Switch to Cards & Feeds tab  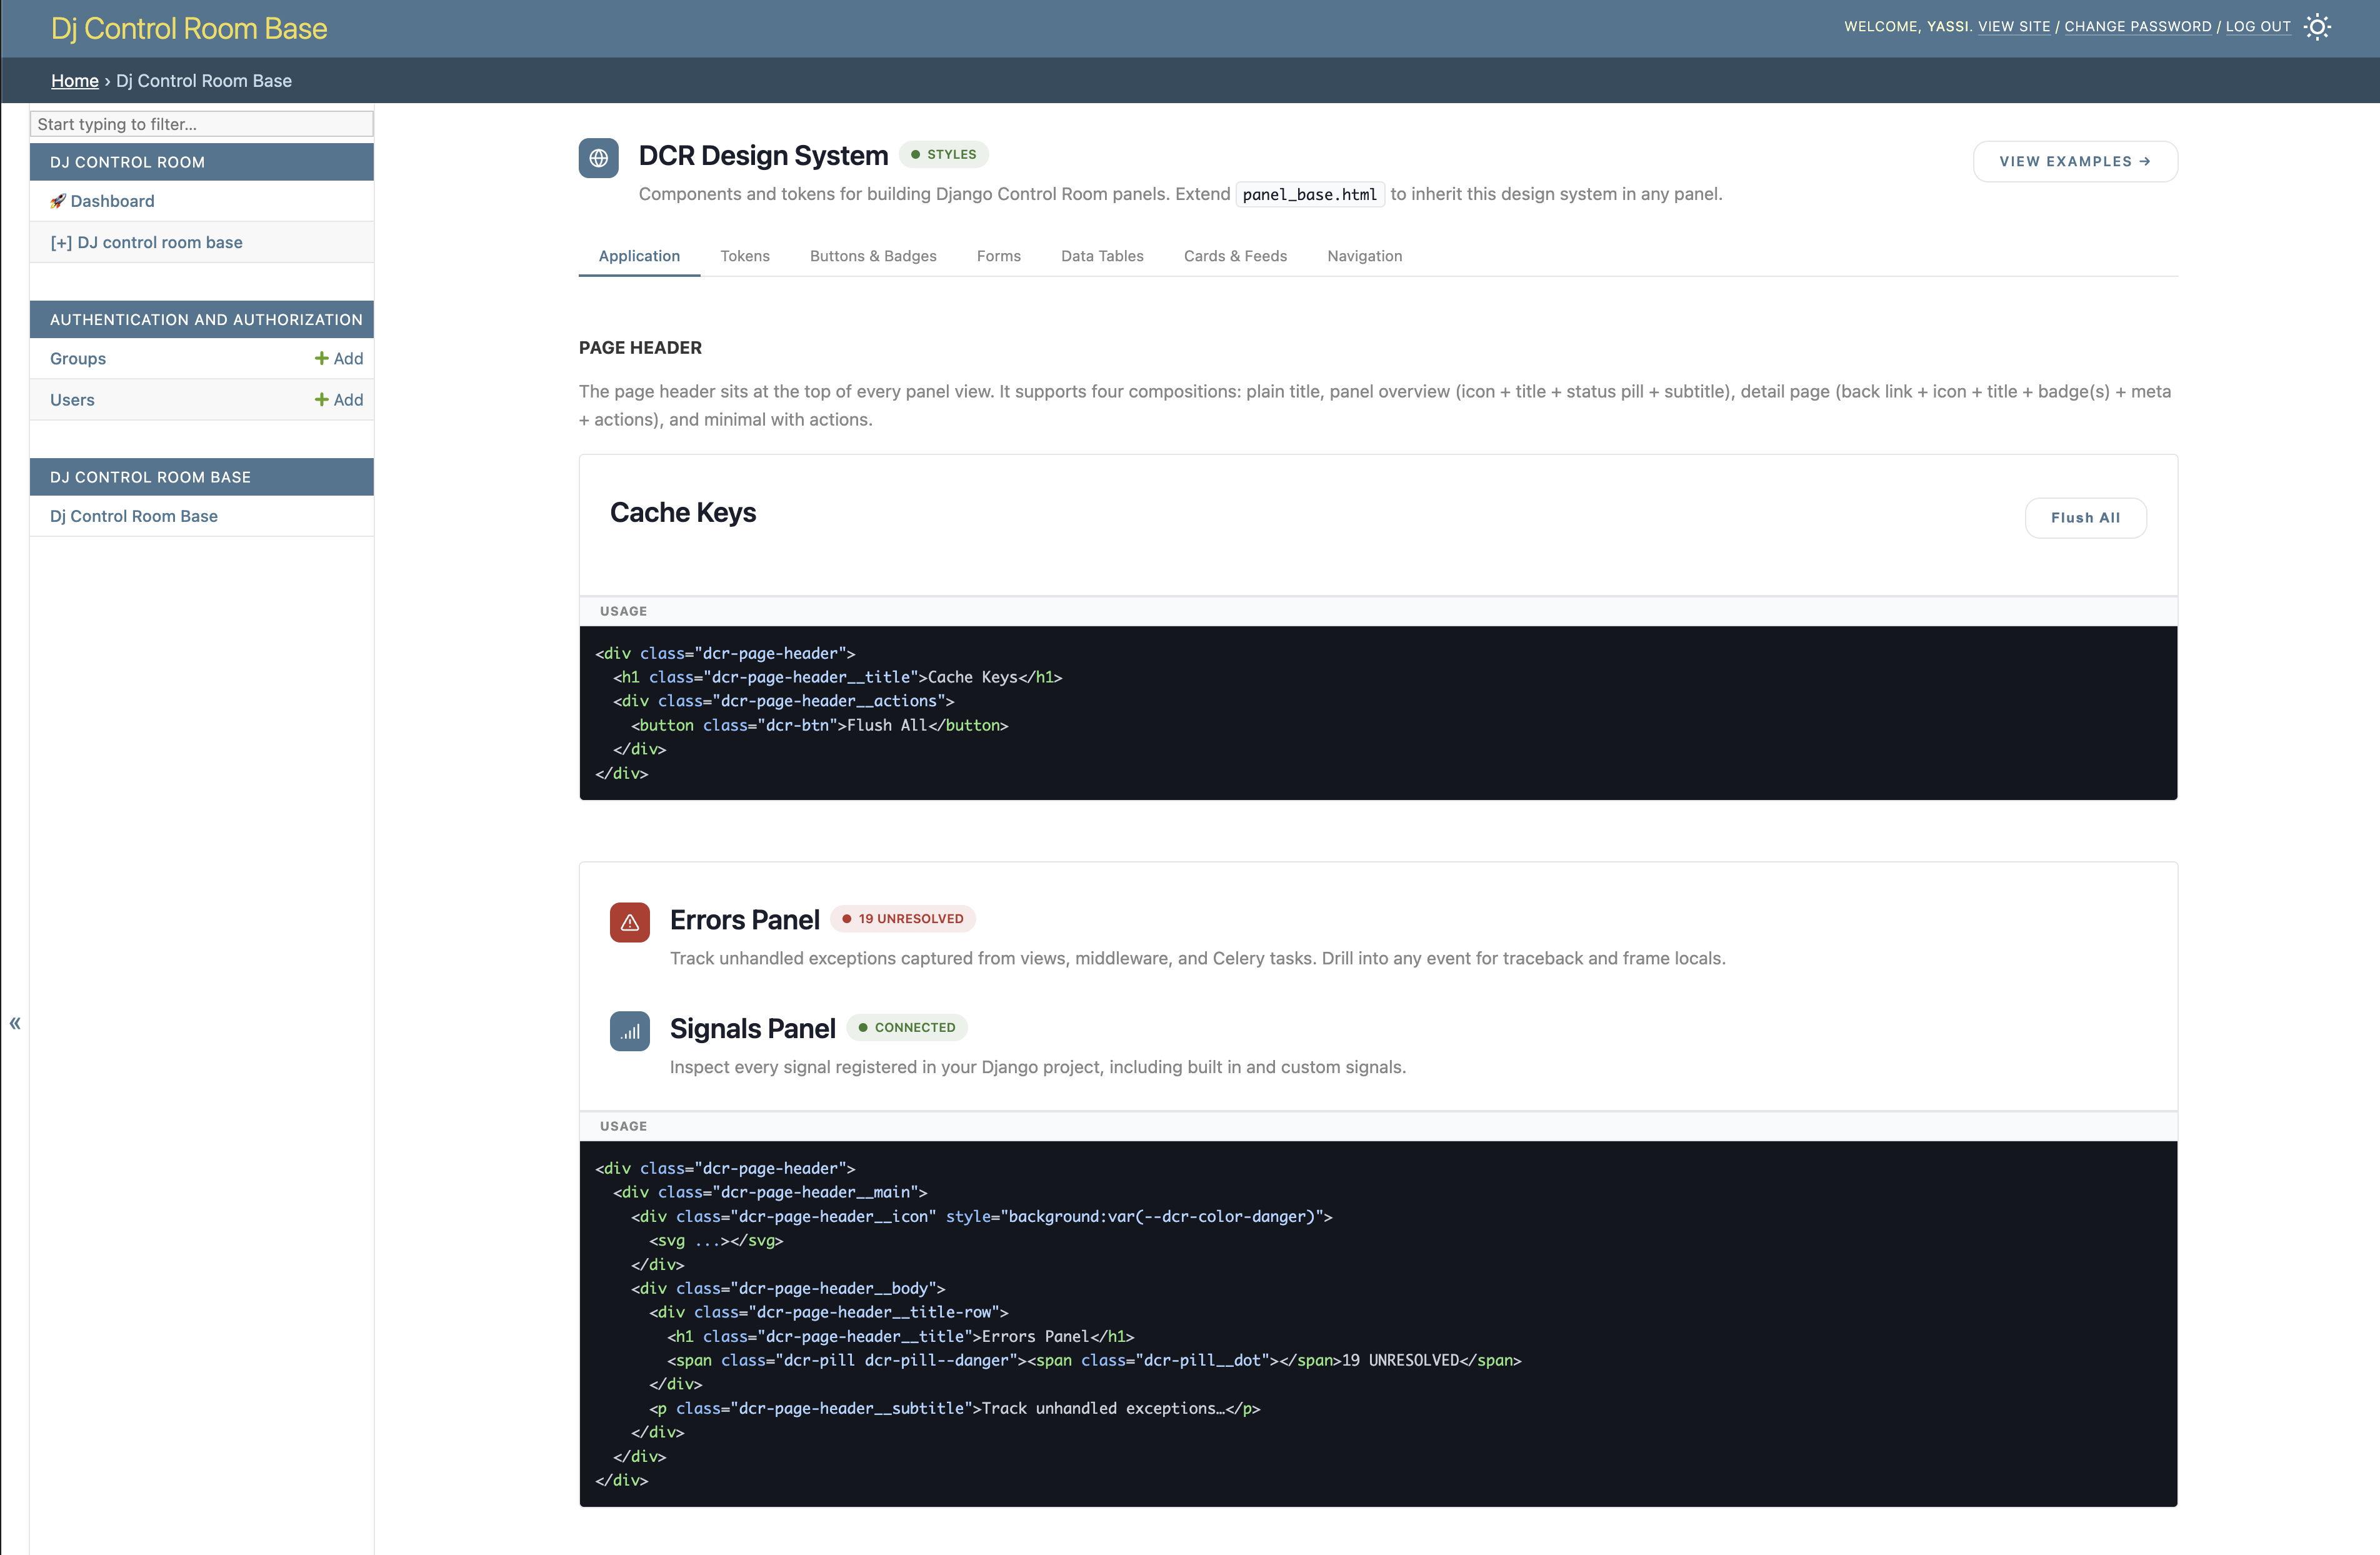point(1235,256)
